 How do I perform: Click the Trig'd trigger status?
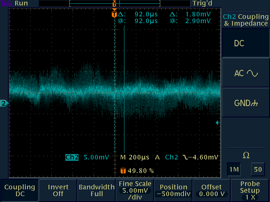click(x=202, y=3)
